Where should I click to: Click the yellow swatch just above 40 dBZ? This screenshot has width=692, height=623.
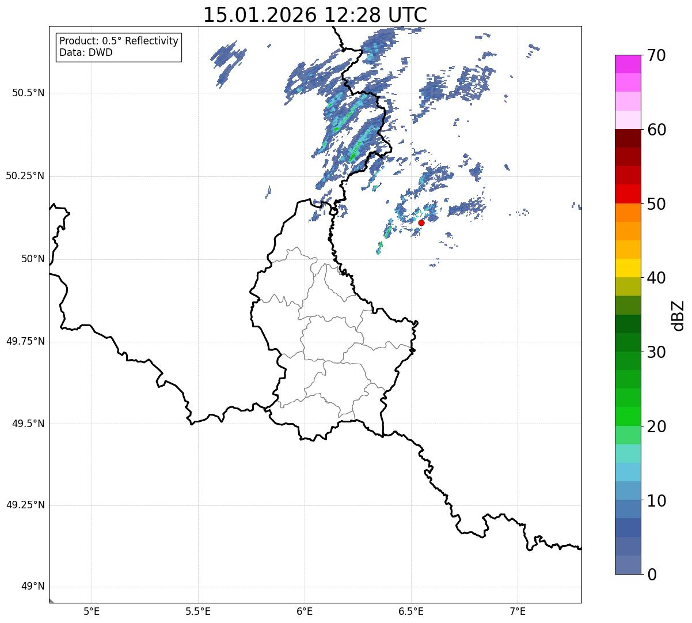pos(628,268)
